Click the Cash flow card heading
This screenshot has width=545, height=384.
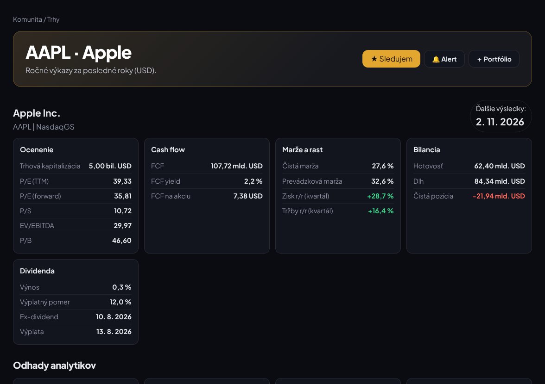coord(168,150)
